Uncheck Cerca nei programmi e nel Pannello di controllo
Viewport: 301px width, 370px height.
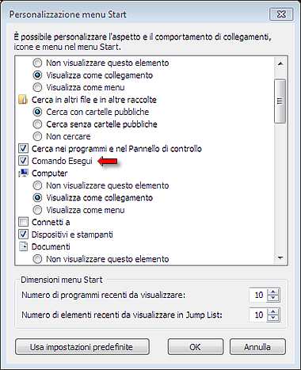click(x=23, y=149)
